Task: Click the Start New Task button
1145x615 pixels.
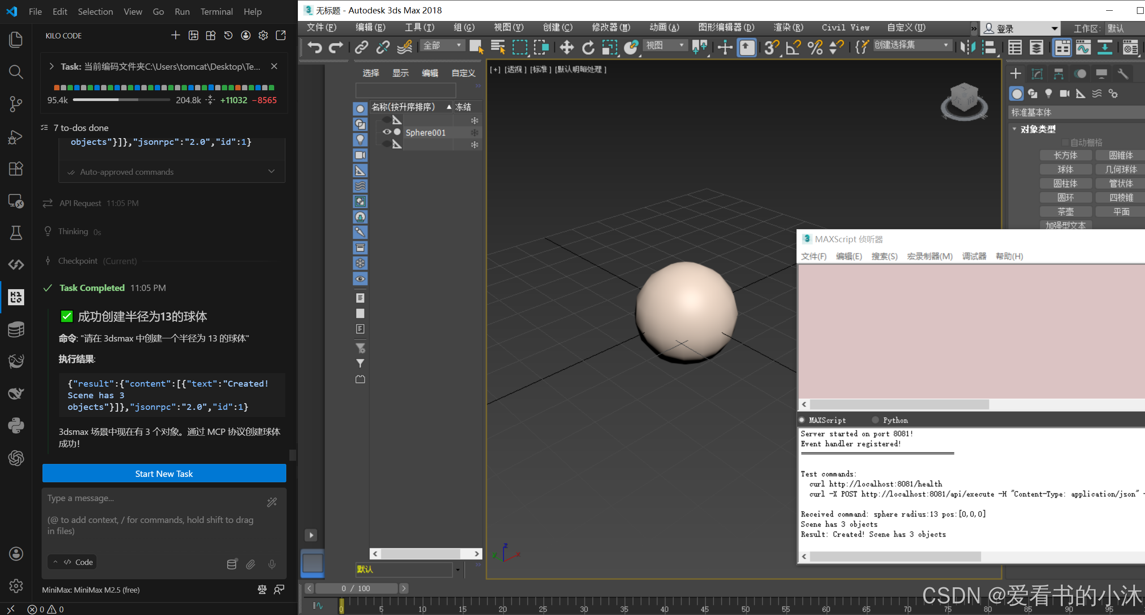Action: click(x=164, y=473)
